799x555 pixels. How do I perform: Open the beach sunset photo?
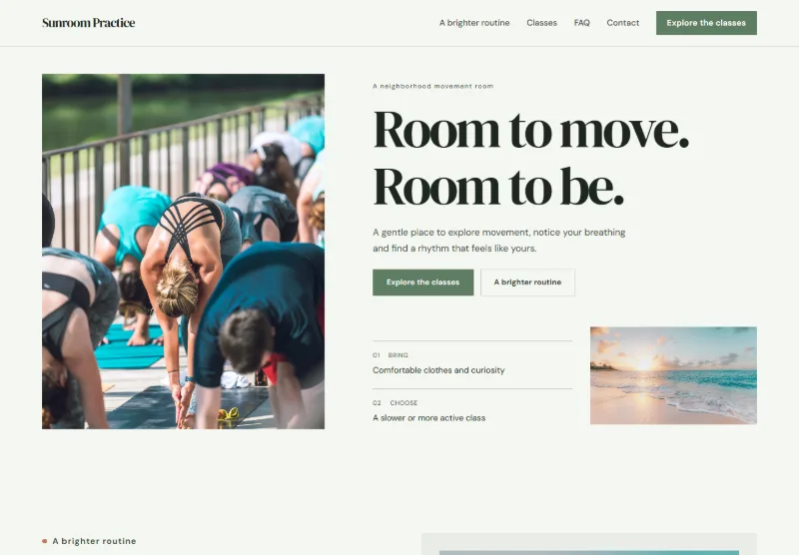[673, 375]
